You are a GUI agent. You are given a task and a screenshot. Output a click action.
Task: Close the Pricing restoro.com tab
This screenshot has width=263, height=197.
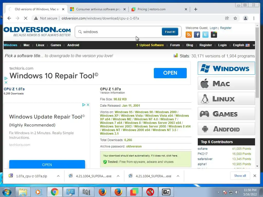click(x=186, y=9)
